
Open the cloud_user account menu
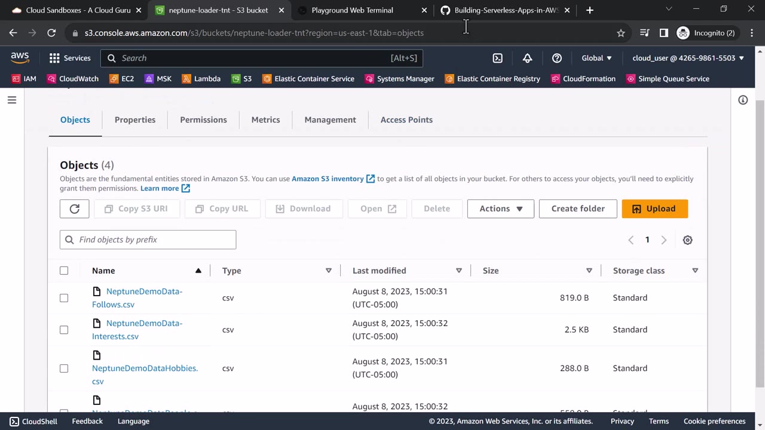pyautogui.click(x=688, y=58)
